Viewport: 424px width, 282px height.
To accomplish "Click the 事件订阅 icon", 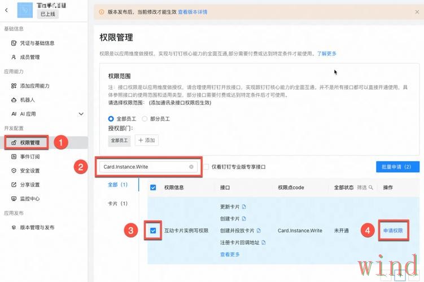I will [14, 157].
